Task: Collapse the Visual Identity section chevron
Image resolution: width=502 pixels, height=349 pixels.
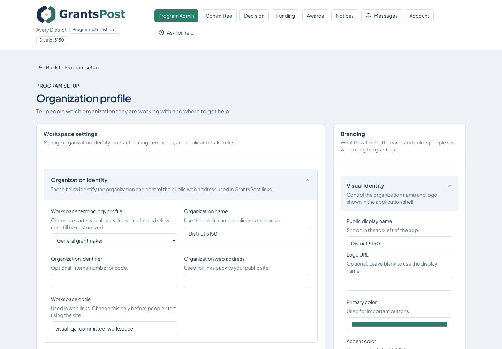Action: (x=450, y=186)
